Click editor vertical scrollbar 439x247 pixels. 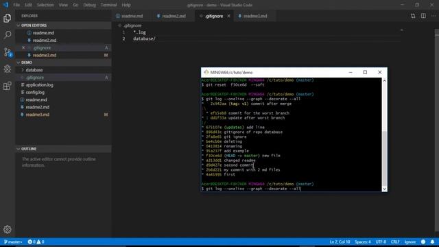(x=437, y=130)
